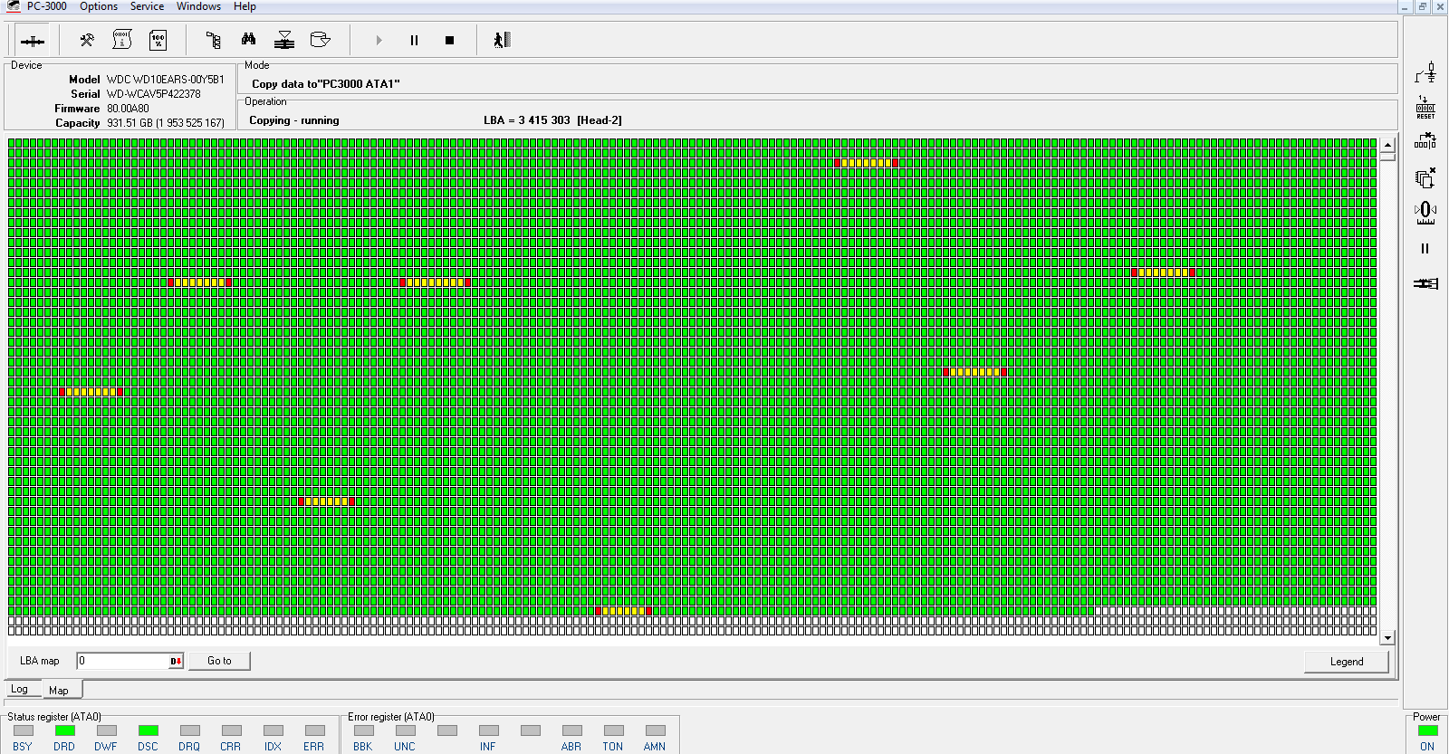
Task: Click the green DSC status indicator
Action: pyautogui.click(x=148, y=730)
